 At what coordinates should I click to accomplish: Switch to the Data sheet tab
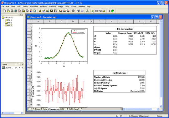tap(45, 109)
